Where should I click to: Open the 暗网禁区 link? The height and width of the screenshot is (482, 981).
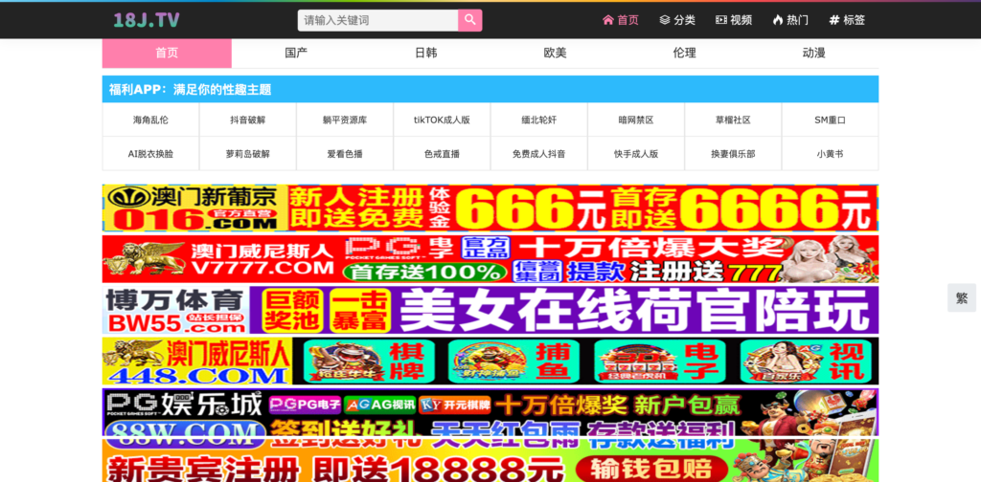coord(636,120)
